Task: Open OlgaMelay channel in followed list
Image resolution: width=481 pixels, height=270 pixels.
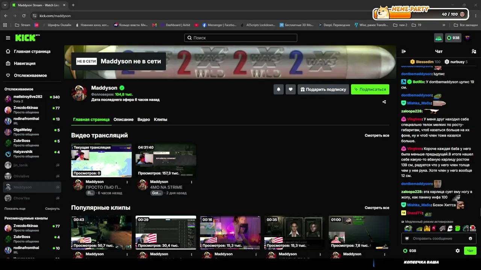Action: [32, 132]
